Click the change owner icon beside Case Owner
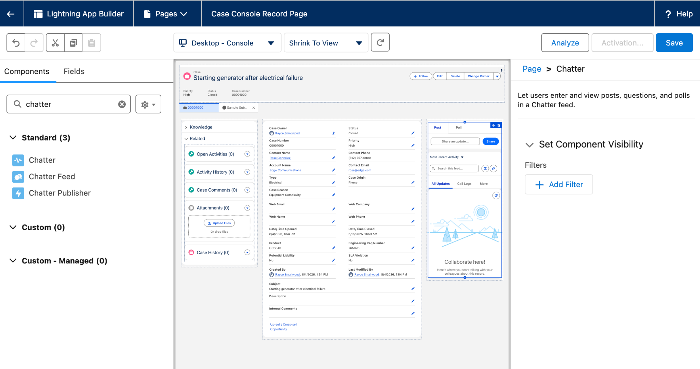Image resolution: width=700 pixels, height=369 pixels. tap(334, 133)
